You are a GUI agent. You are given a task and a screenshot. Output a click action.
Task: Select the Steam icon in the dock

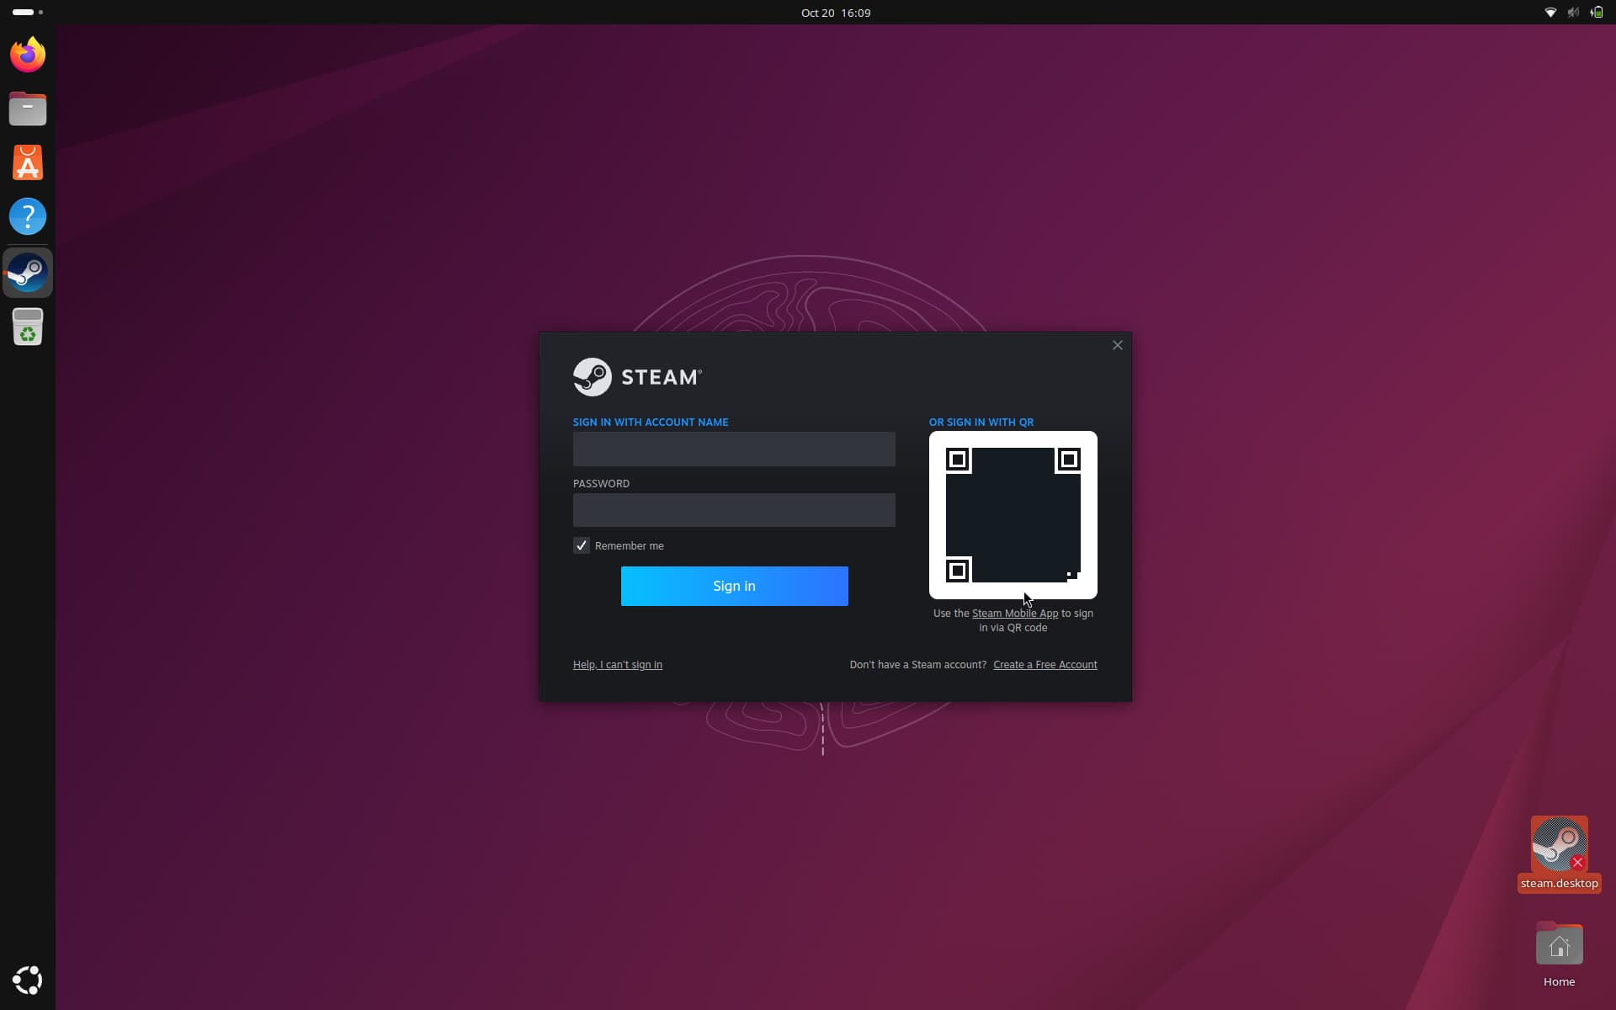pos(28,272)
